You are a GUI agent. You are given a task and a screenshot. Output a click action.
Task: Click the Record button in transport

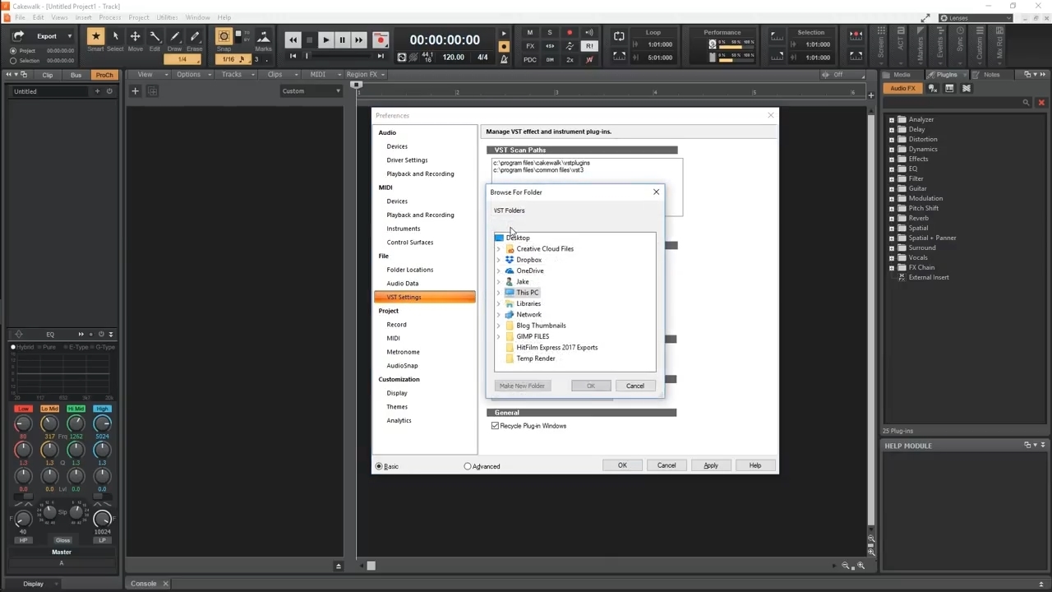[x=380, y=39]
